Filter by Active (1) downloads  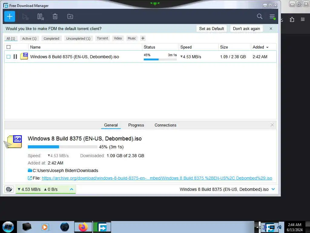click(29, 39)
